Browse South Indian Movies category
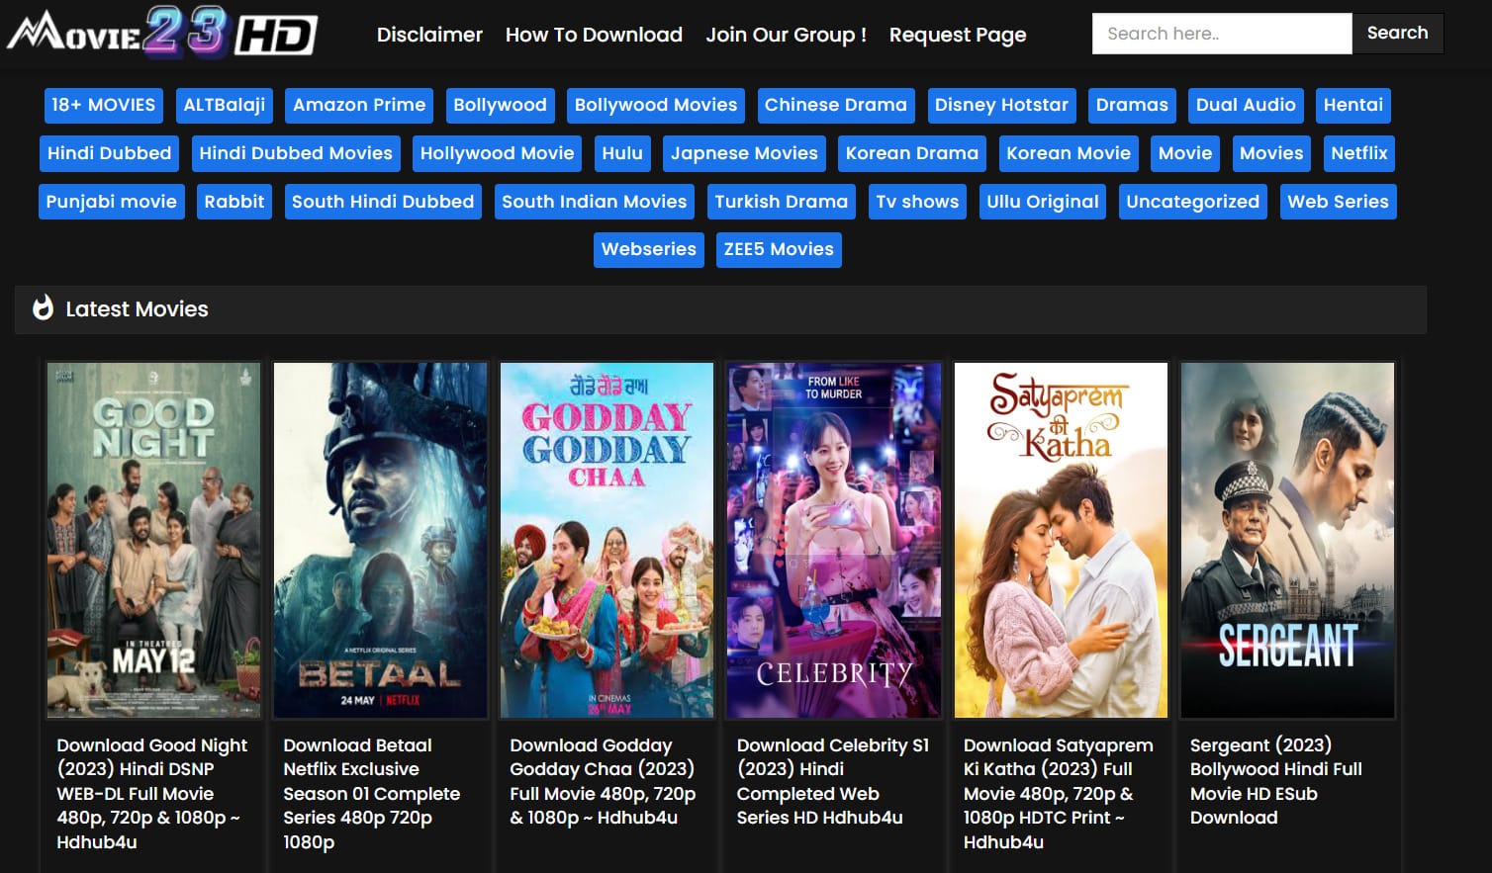The height and width of the screenshot is (873, 1492). coord(595,202)
